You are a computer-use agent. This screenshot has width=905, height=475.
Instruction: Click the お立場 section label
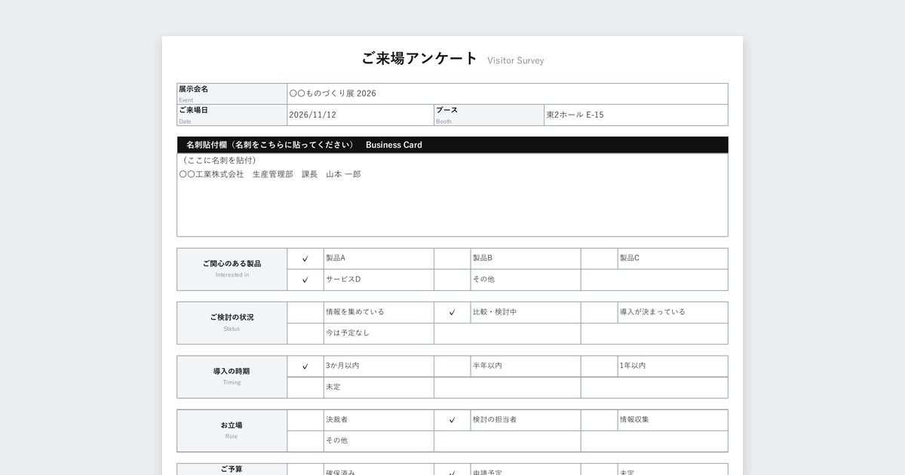(x=232, y=431)
